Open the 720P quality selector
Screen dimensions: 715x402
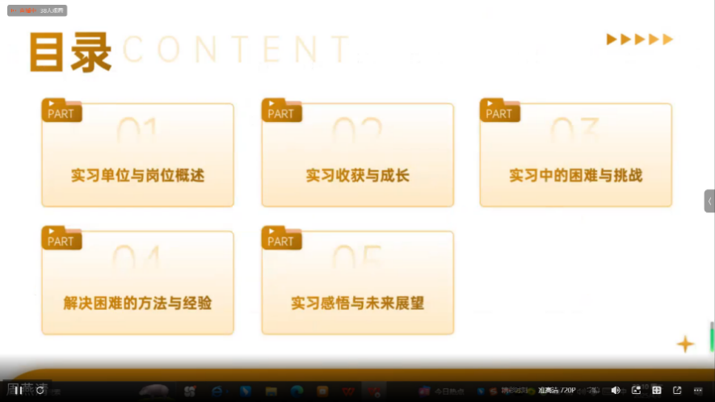[x=557, y=390]
